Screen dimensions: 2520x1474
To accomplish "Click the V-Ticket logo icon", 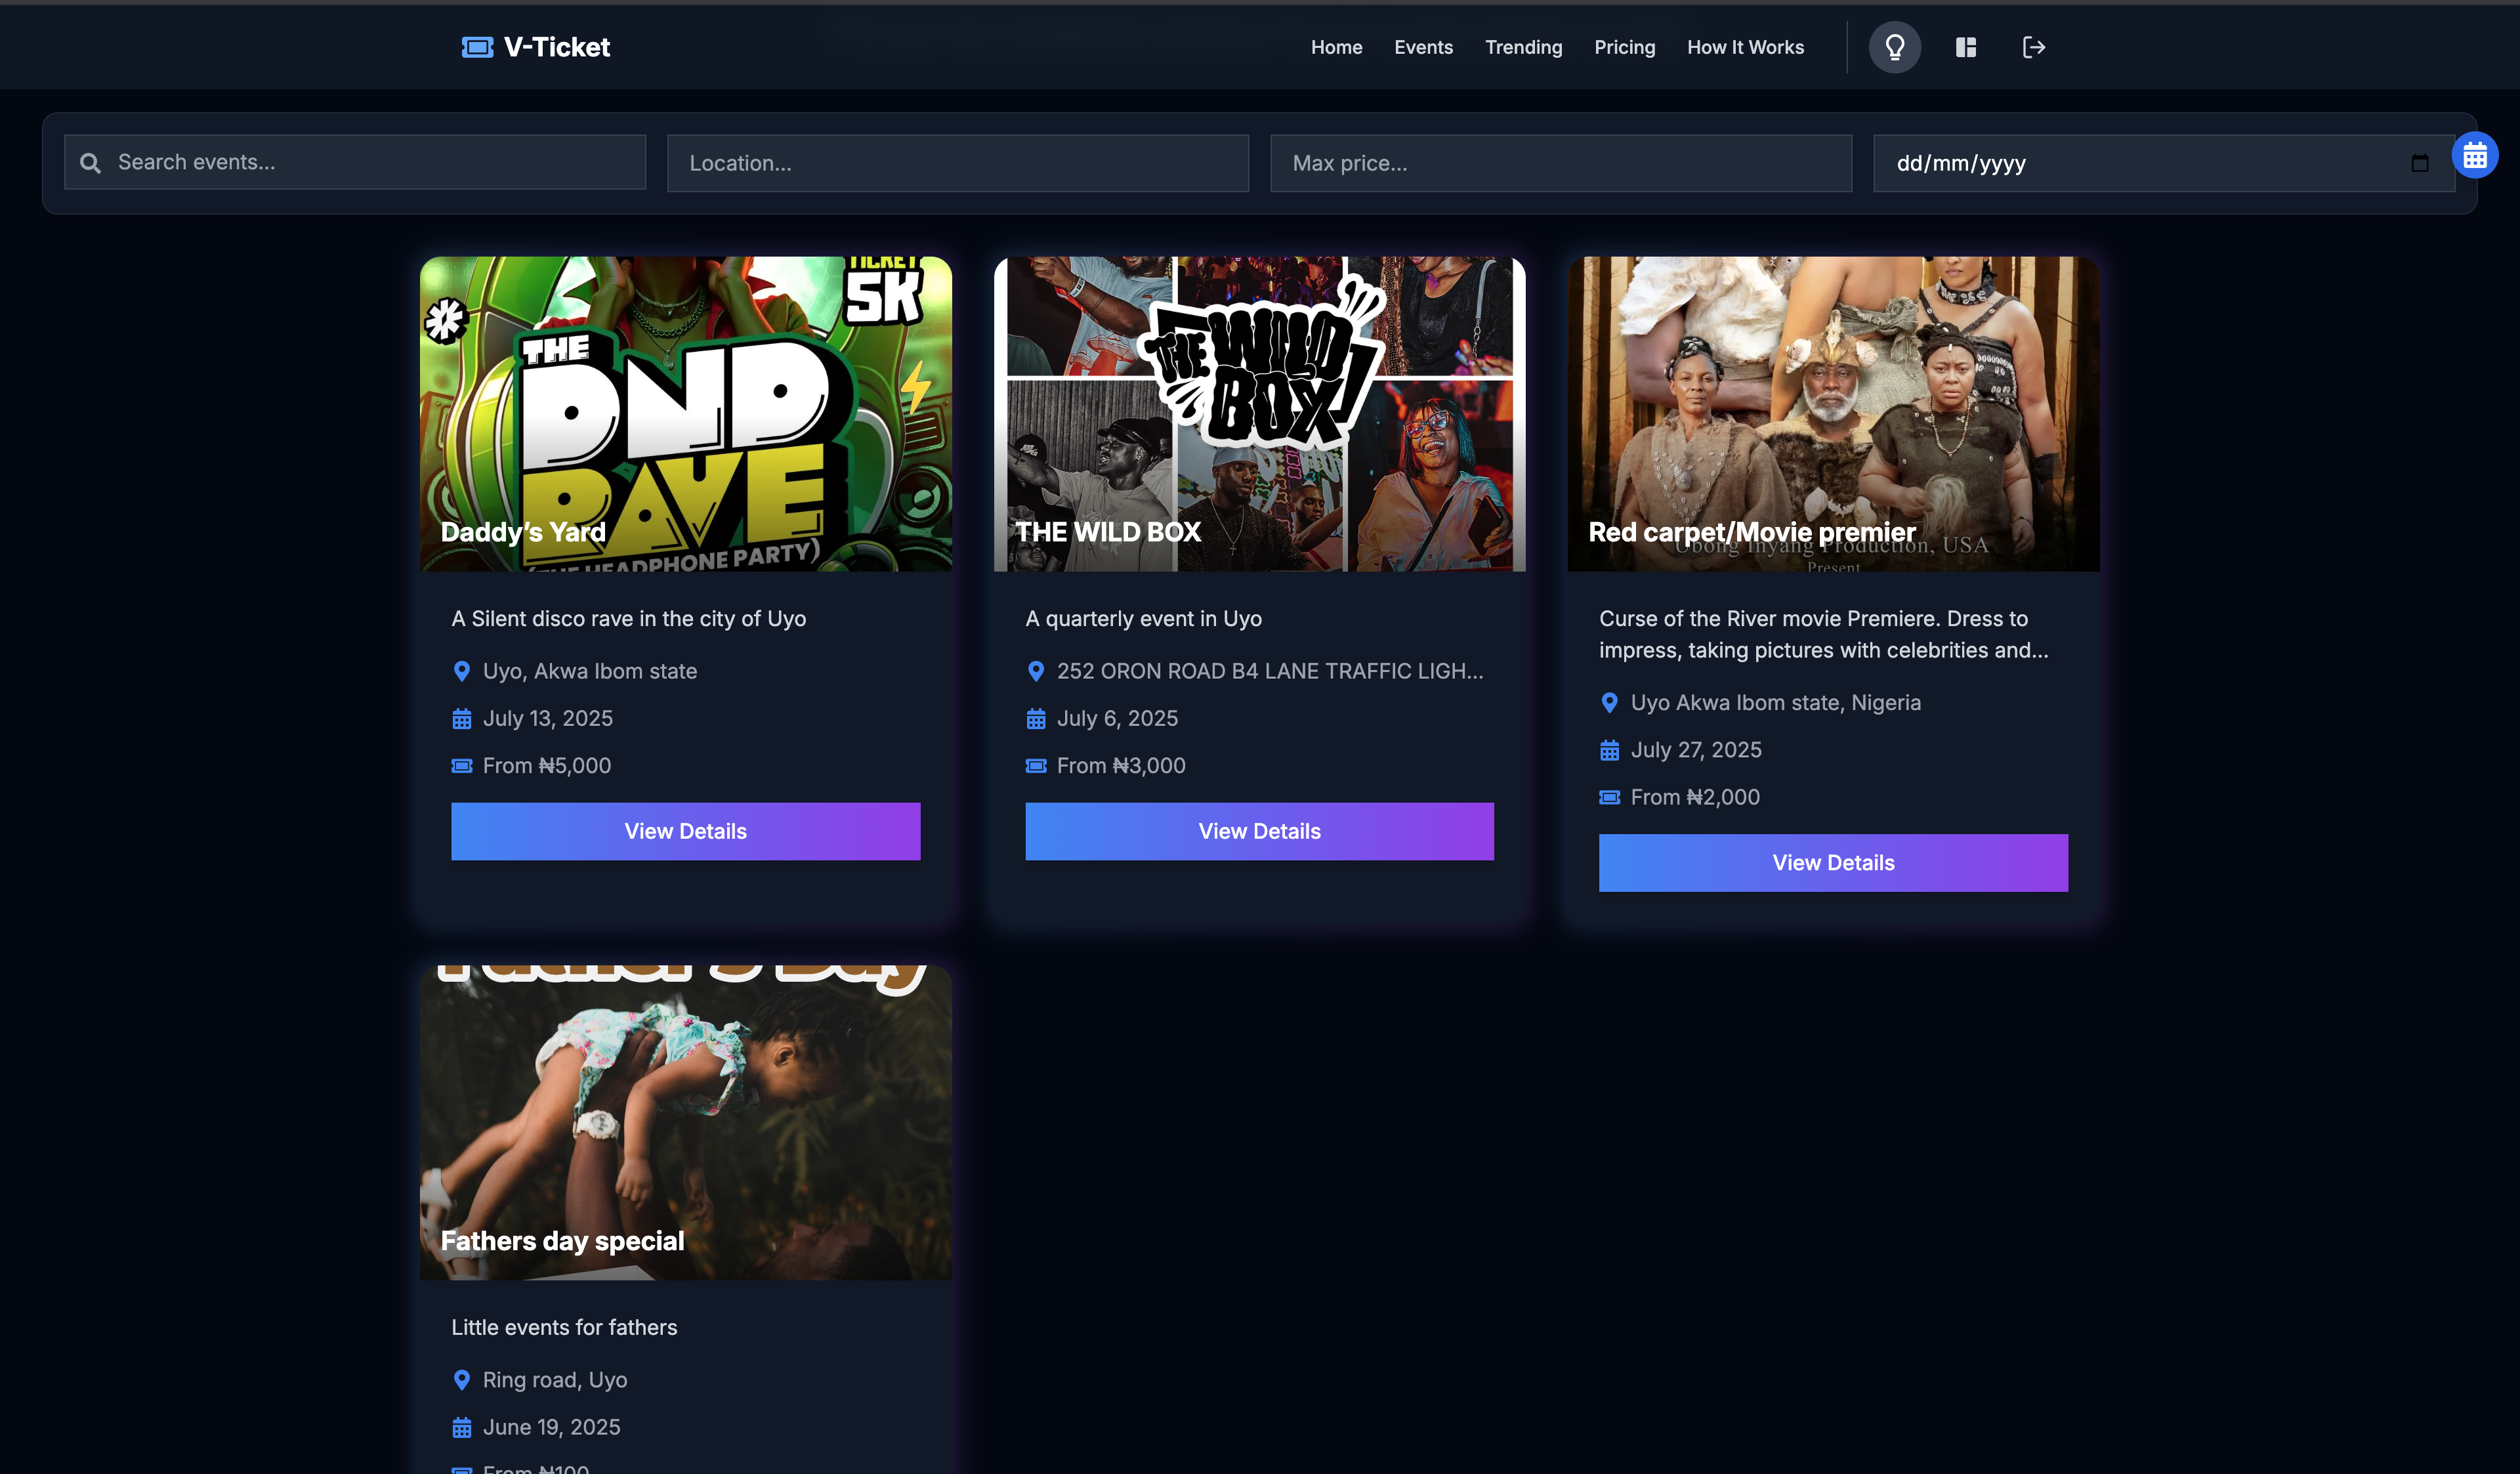I will (477, 47).
